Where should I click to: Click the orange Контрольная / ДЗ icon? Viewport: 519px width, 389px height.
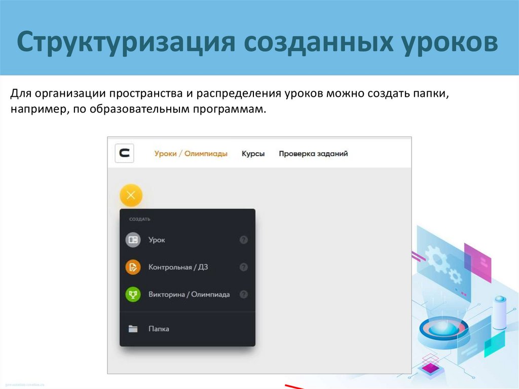(x=133, y=267)
